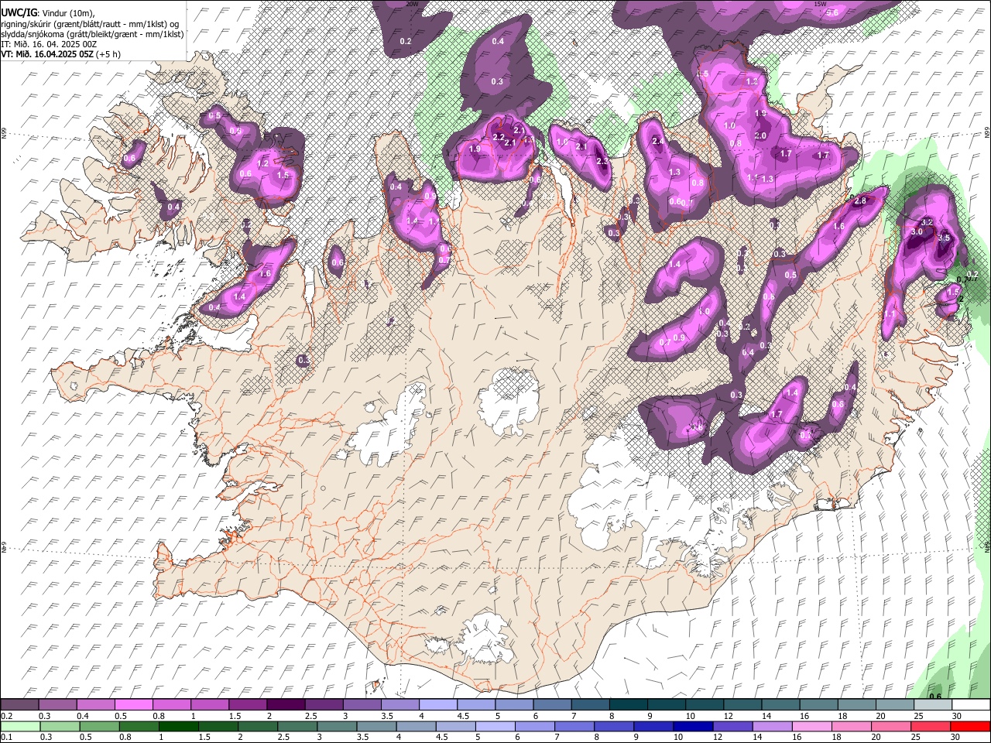Click the 20W longitude label

(x=411, y=4)
